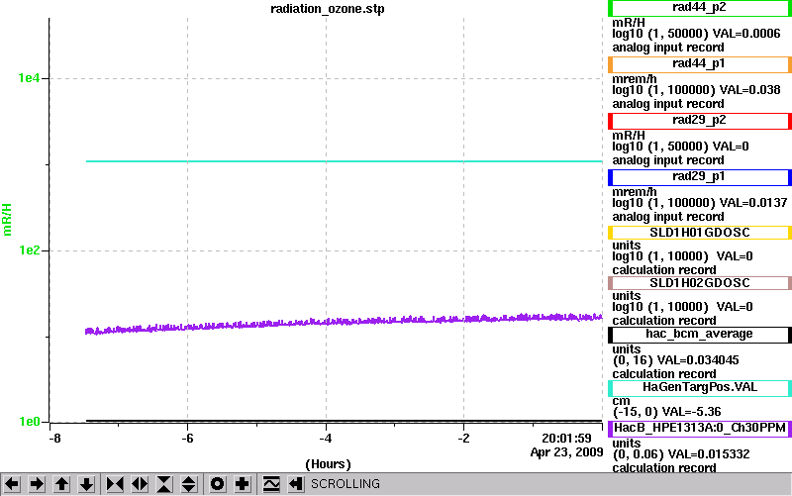
Task: Click rad29_p1 value VAL=0.0137 text
Action: [x=753, y=203]
